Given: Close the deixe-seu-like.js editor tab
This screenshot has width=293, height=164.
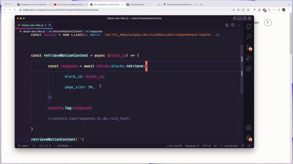Looking at the screenshot, I should pos(50,25).
